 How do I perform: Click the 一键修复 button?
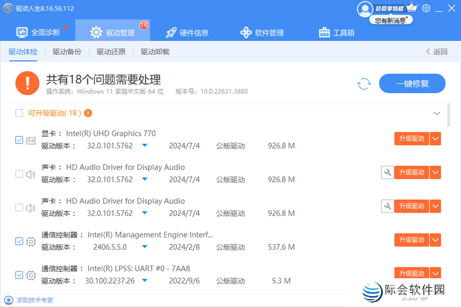click(412, 84)
